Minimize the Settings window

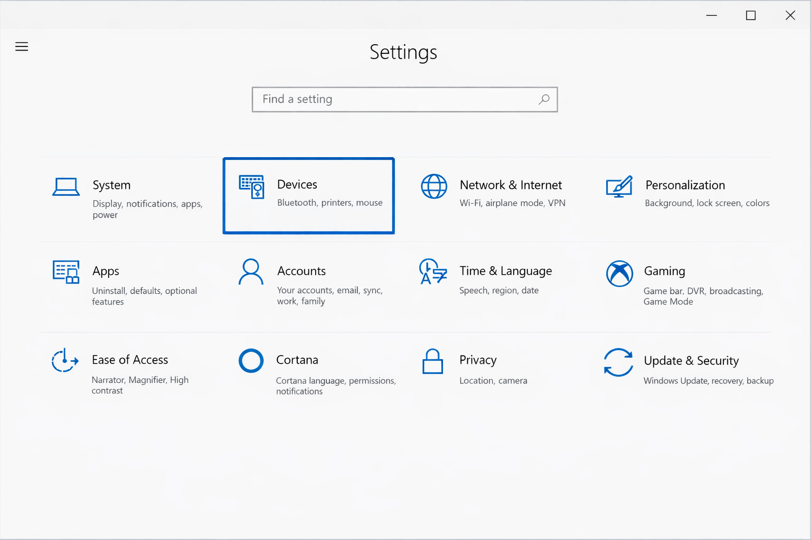pyautogui.click(x=712, y=15)
